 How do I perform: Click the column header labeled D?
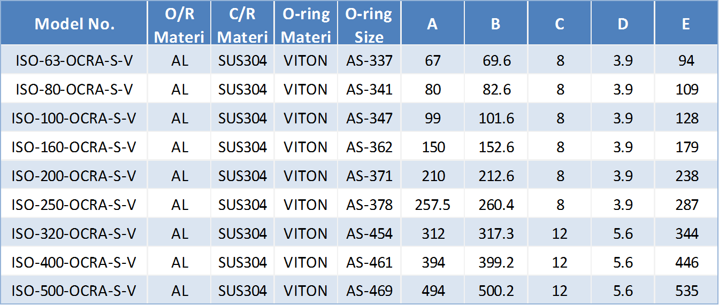pyautogui.click(x=623, y=23)
